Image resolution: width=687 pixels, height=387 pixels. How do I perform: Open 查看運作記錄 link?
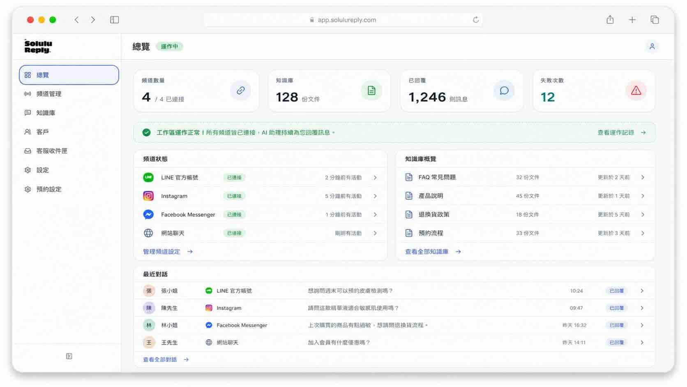(x=622, y=132)
